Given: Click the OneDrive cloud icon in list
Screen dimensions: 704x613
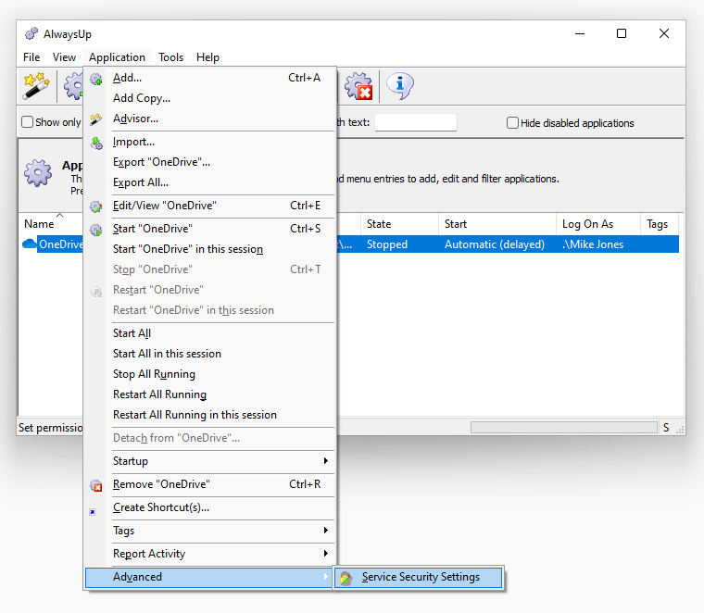Looking at the screenshot, I should tap(30, 244).
